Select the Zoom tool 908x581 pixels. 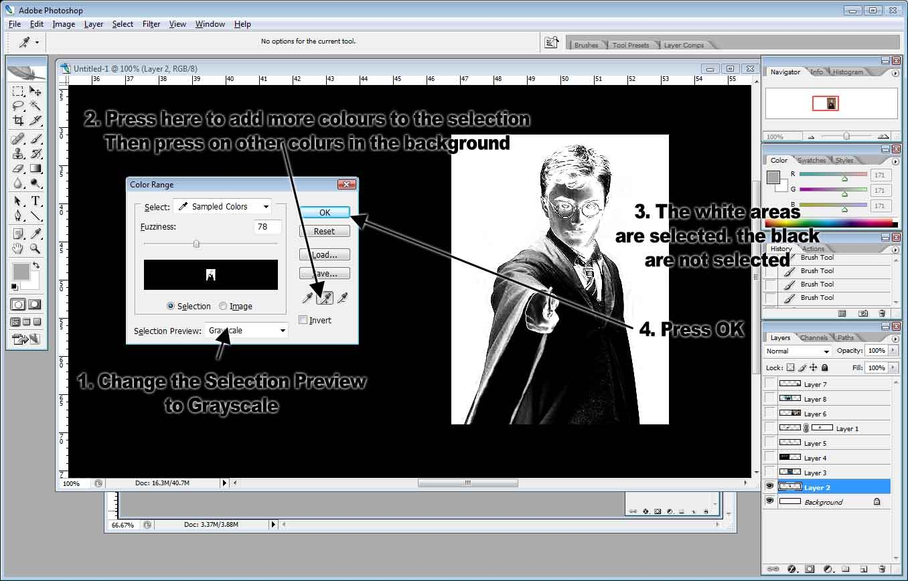tap(35, 249)
